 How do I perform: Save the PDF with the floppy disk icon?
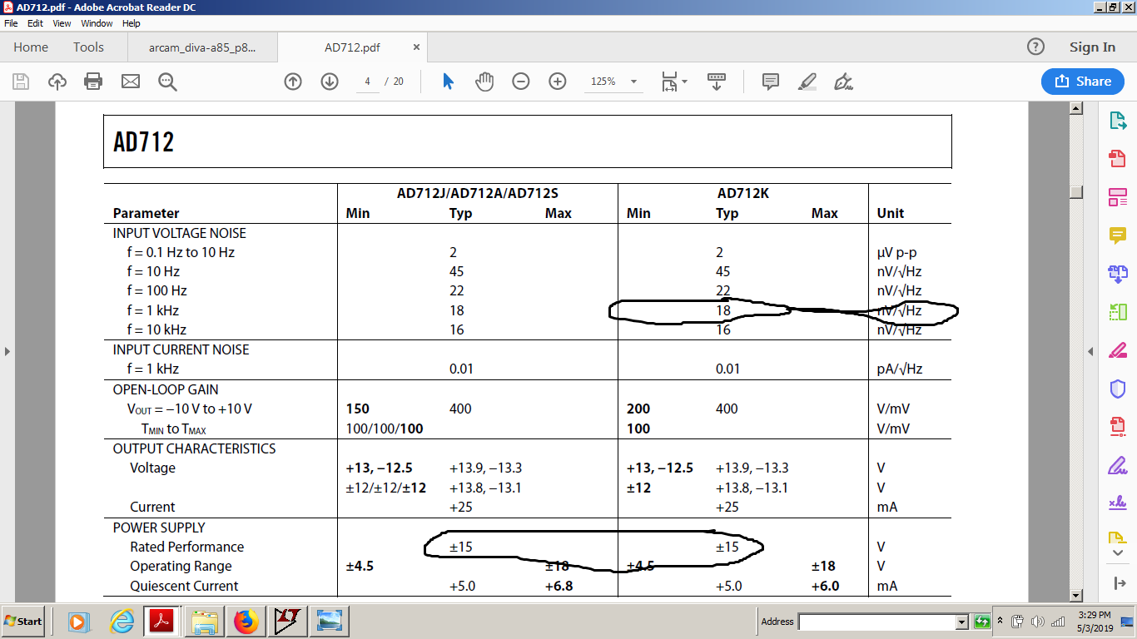[x=21, y=82]
